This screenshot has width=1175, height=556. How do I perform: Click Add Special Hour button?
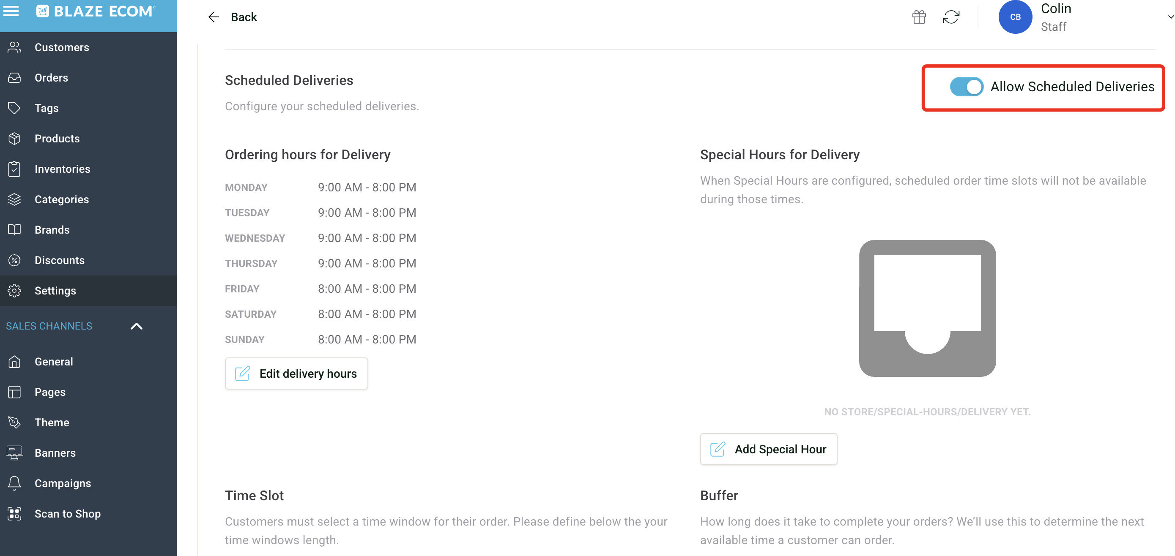tap(769, 449)
